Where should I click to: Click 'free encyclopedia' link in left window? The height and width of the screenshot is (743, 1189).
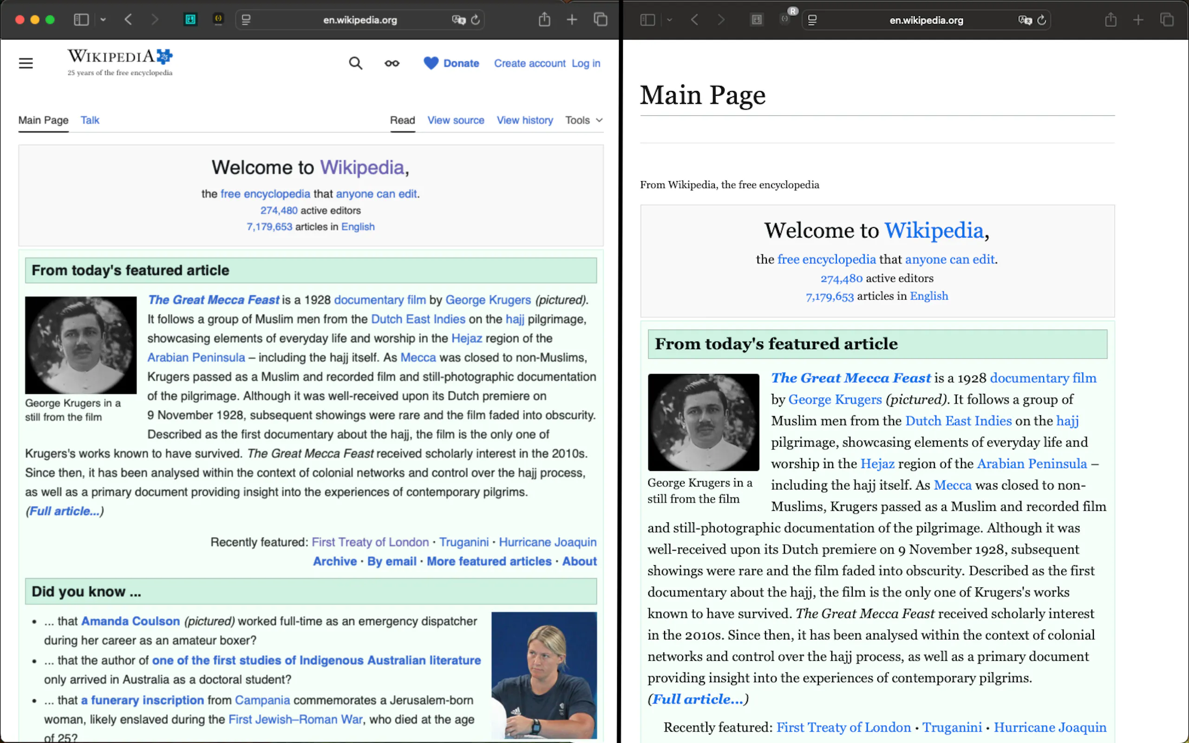[x=265, y=194]
